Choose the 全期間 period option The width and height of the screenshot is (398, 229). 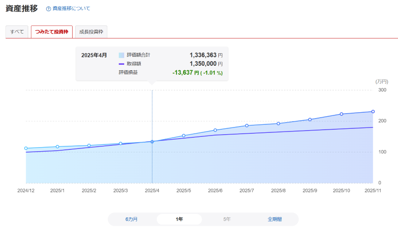pos(275,219)
